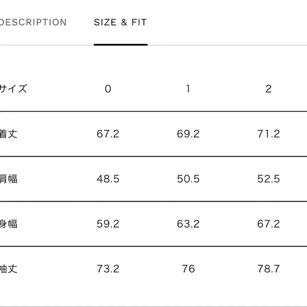307x307 pixels.
Task: Click 63.2 in the 身幅 row
Action: (188, 224)
